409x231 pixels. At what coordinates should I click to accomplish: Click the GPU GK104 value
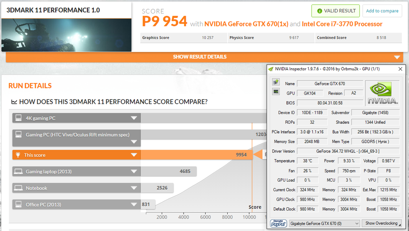[x=310, y=93]
